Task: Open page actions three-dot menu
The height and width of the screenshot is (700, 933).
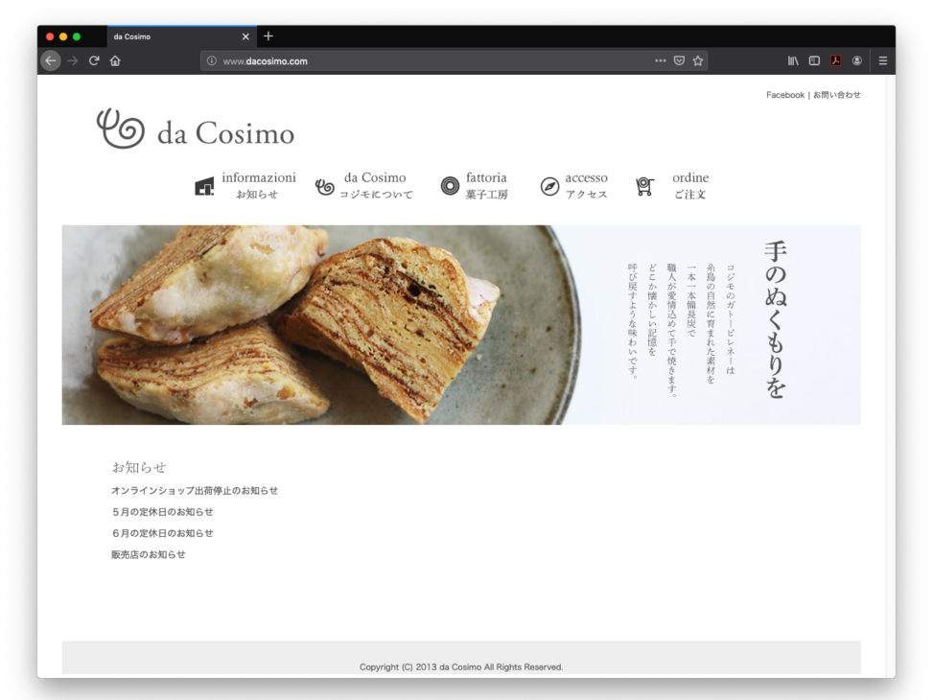Action: click(660, 60)
